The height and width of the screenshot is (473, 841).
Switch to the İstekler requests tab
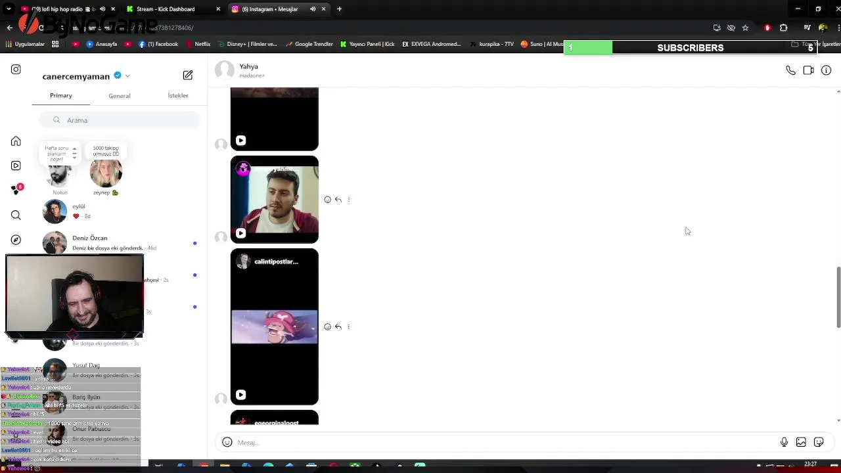178,96
